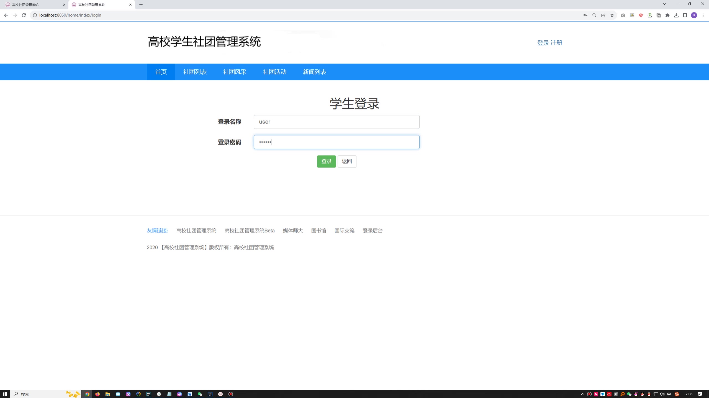This screenshot has width=709, height=398.
Task: Open the zoom magnifier icon in address bar
Action: [594, 15]
